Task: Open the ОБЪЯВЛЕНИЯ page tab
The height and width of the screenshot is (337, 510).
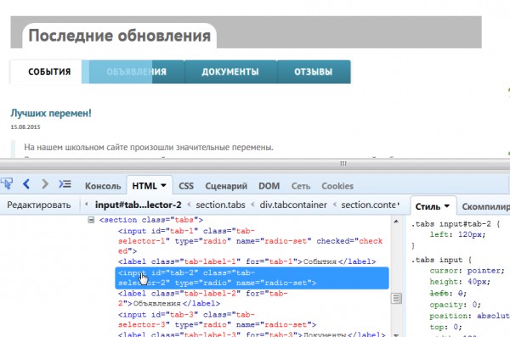Action: 136,72
